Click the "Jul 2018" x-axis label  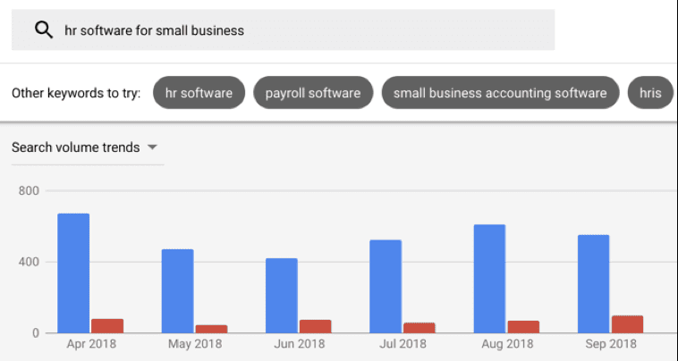coord(403,344)
